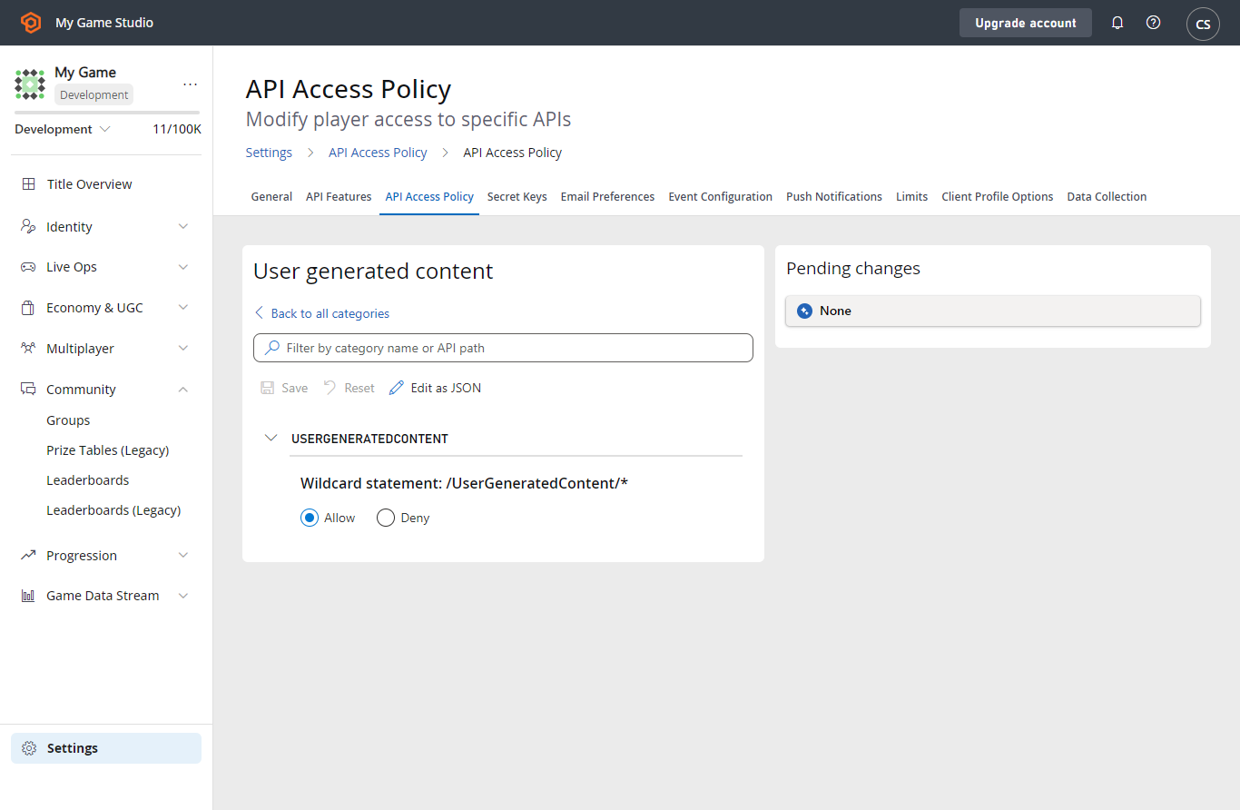Click the Save disk icon
The height and width of the screenshot is (810, 1240).
[x=268, y=388]
